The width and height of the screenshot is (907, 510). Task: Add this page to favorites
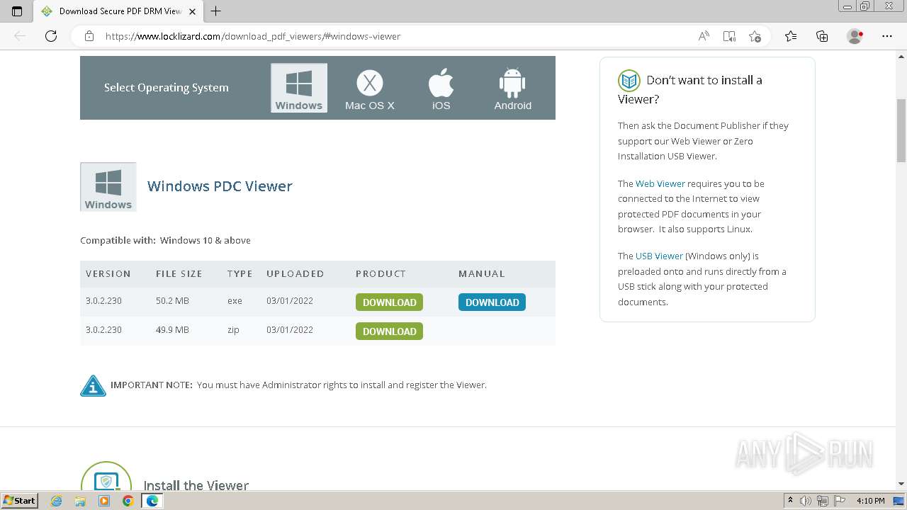coord(755,36)
